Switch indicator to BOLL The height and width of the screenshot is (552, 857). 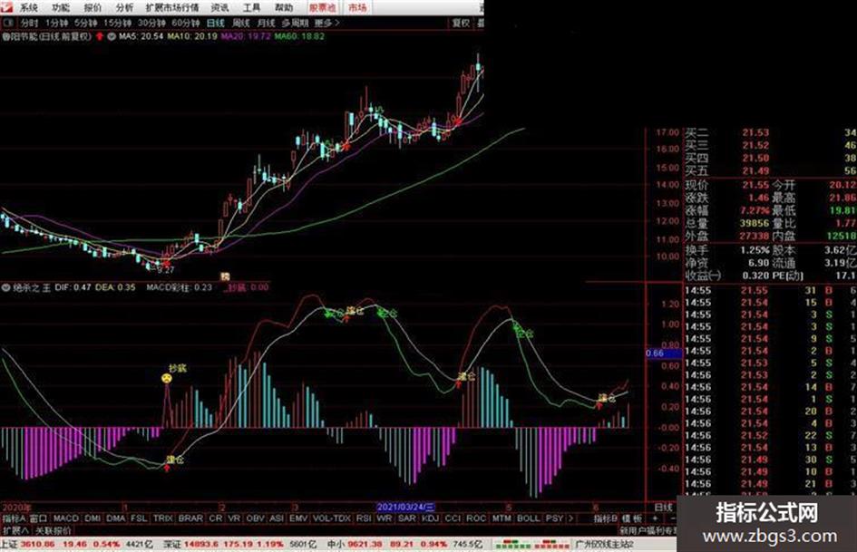[x=528, y=518]
